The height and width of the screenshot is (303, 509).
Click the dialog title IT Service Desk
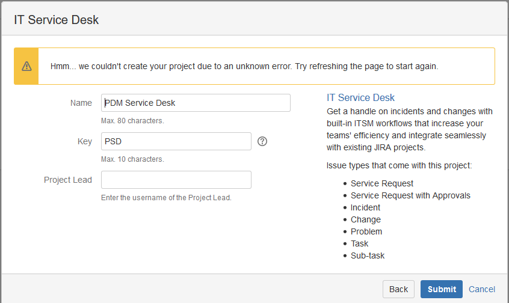(57, 20)
